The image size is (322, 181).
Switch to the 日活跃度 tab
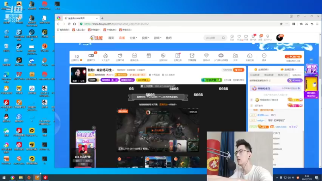click(255, 75)
